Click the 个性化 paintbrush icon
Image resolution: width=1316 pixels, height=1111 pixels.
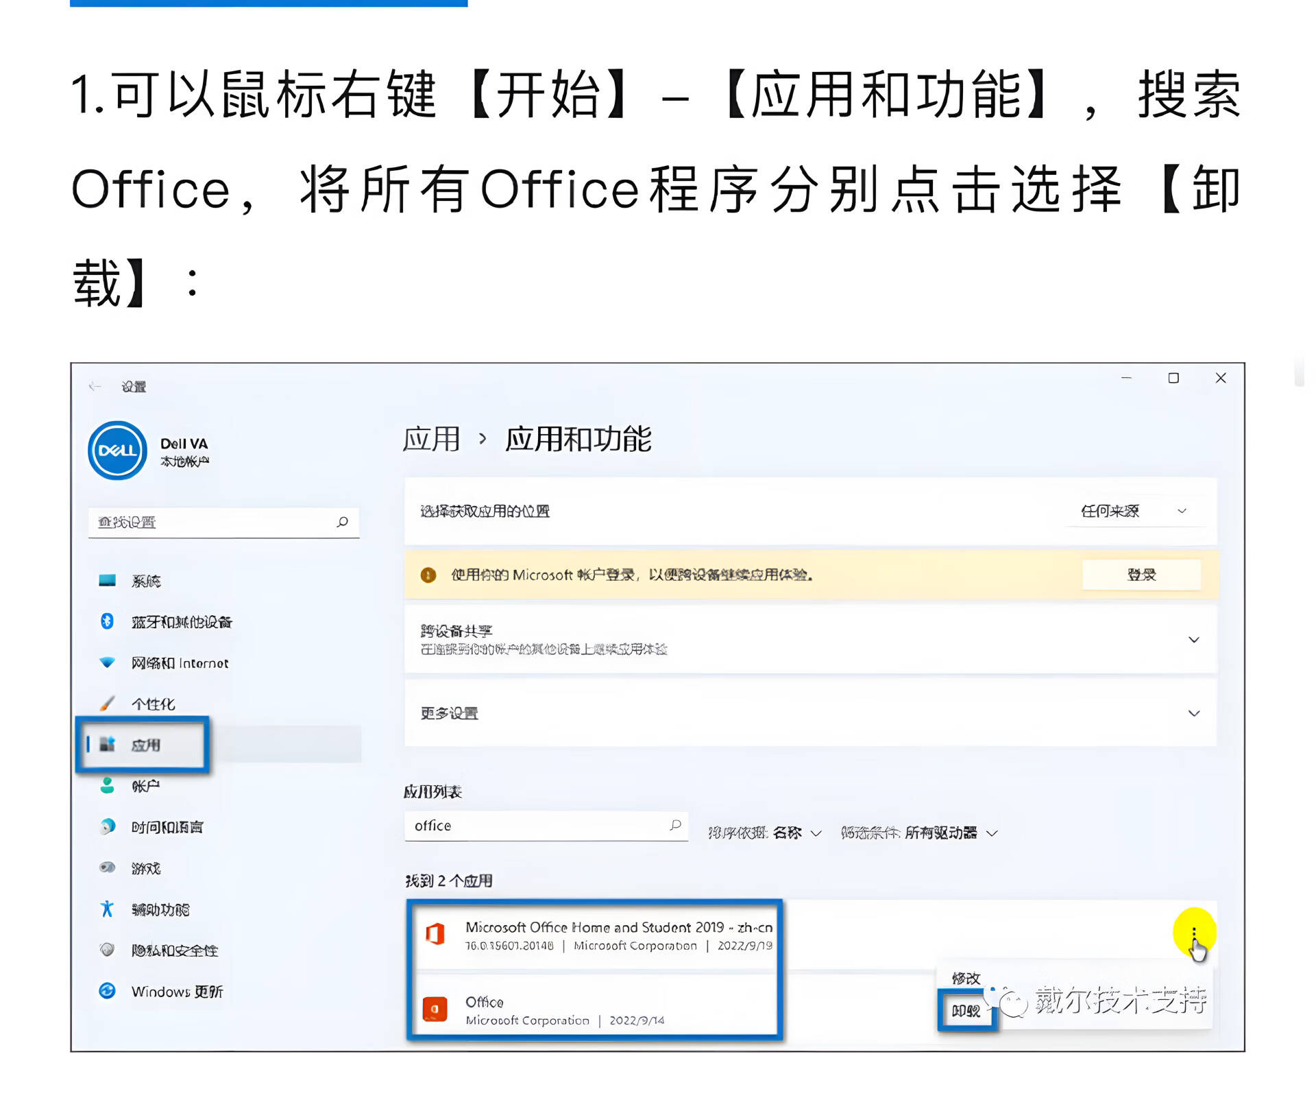(107, 704)
